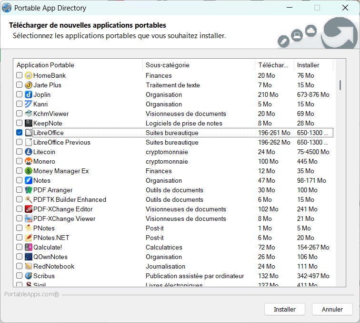Select the KchmViewer row name

[x=51, y=114]
